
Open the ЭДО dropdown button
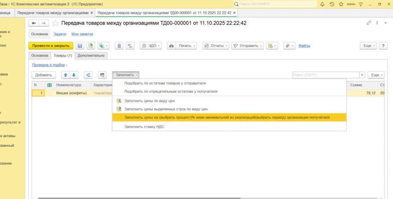coord(150,46)
